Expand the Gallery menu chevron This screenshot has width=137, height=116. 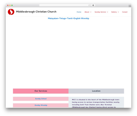pos(118,12)
